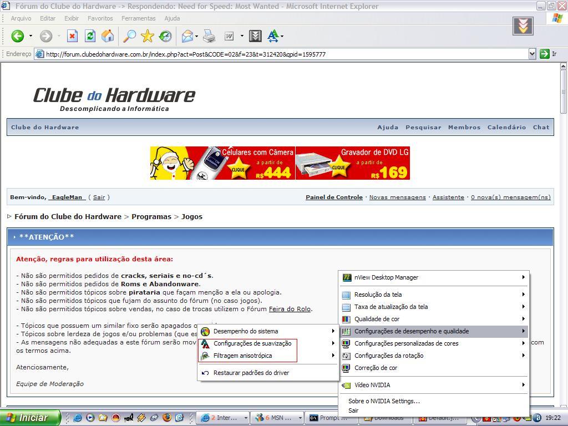The width and height of the screenshot is (568, 426).
Task: Open the Ferramentas menu
Action: coord(138,18)
